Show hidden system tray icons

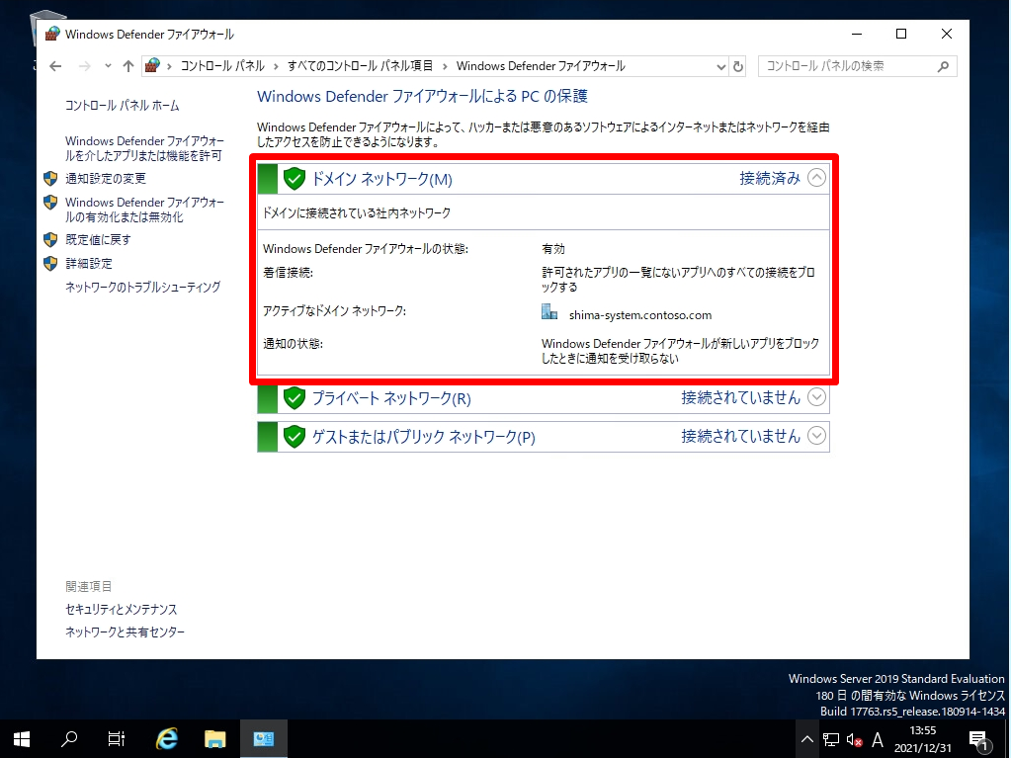tap(806, 739)
